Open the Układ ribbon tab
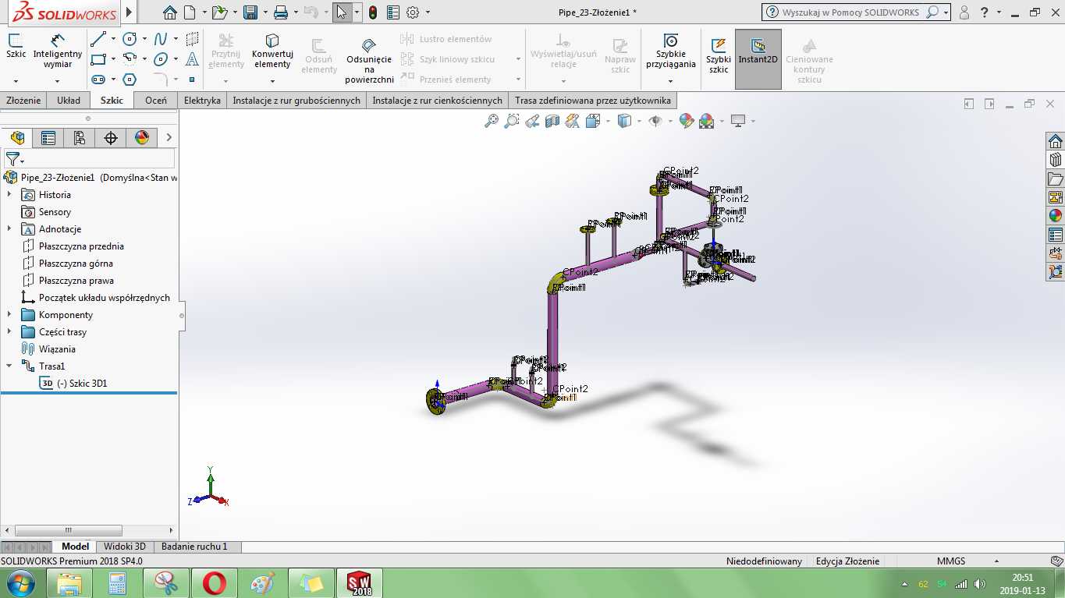This screenshot has height=598, width=1065. click(69, 101)
